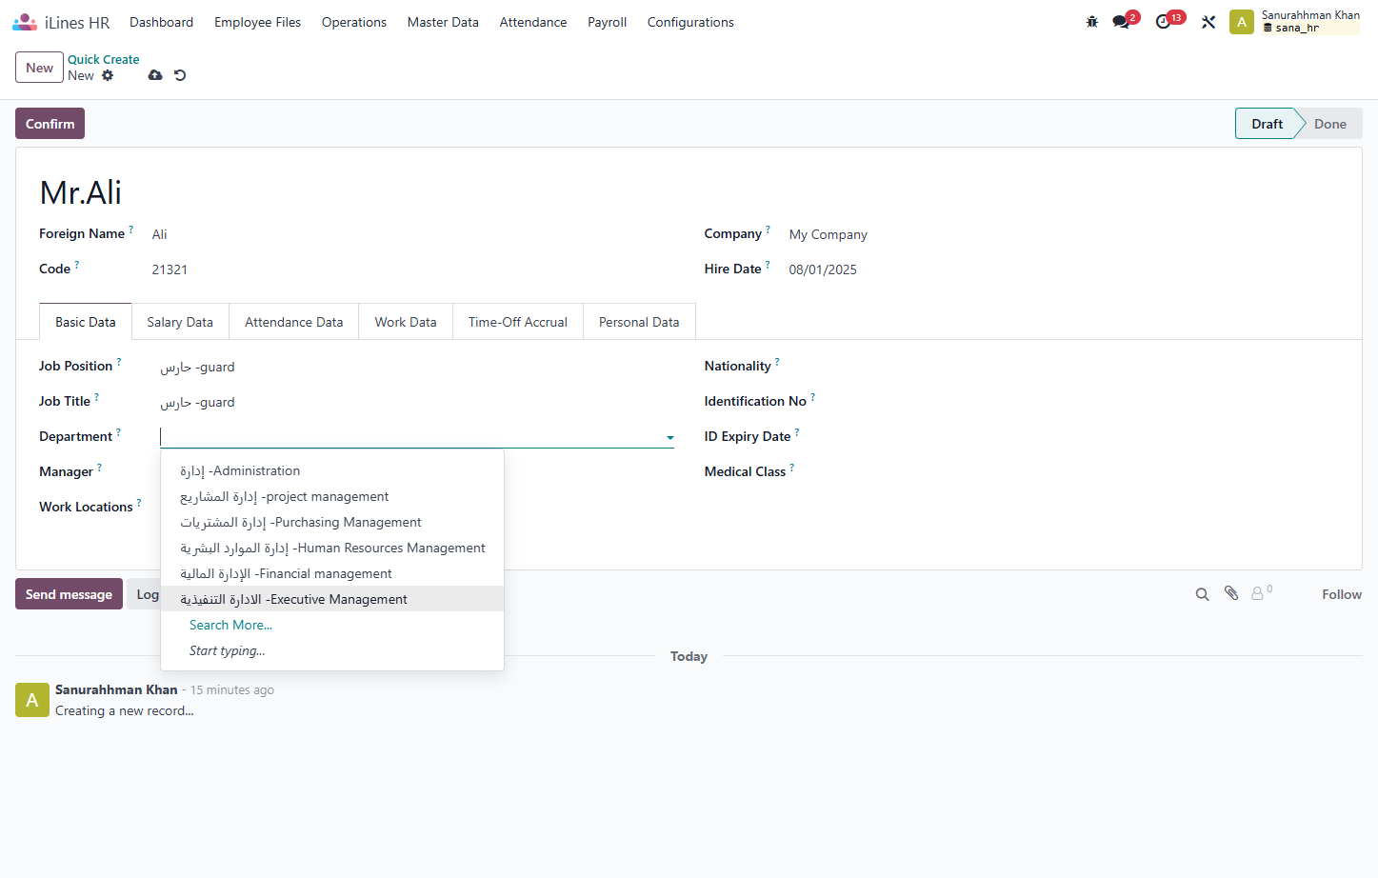The height and width of the screenshot is (878, 1378).
Task: Open the bug debug icon
Action: point(1092,22)
